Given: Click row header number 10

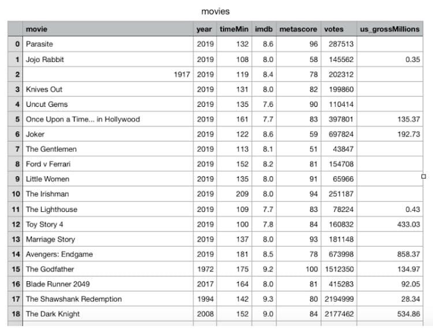Looking at the screenshot, I should [15, 194].
